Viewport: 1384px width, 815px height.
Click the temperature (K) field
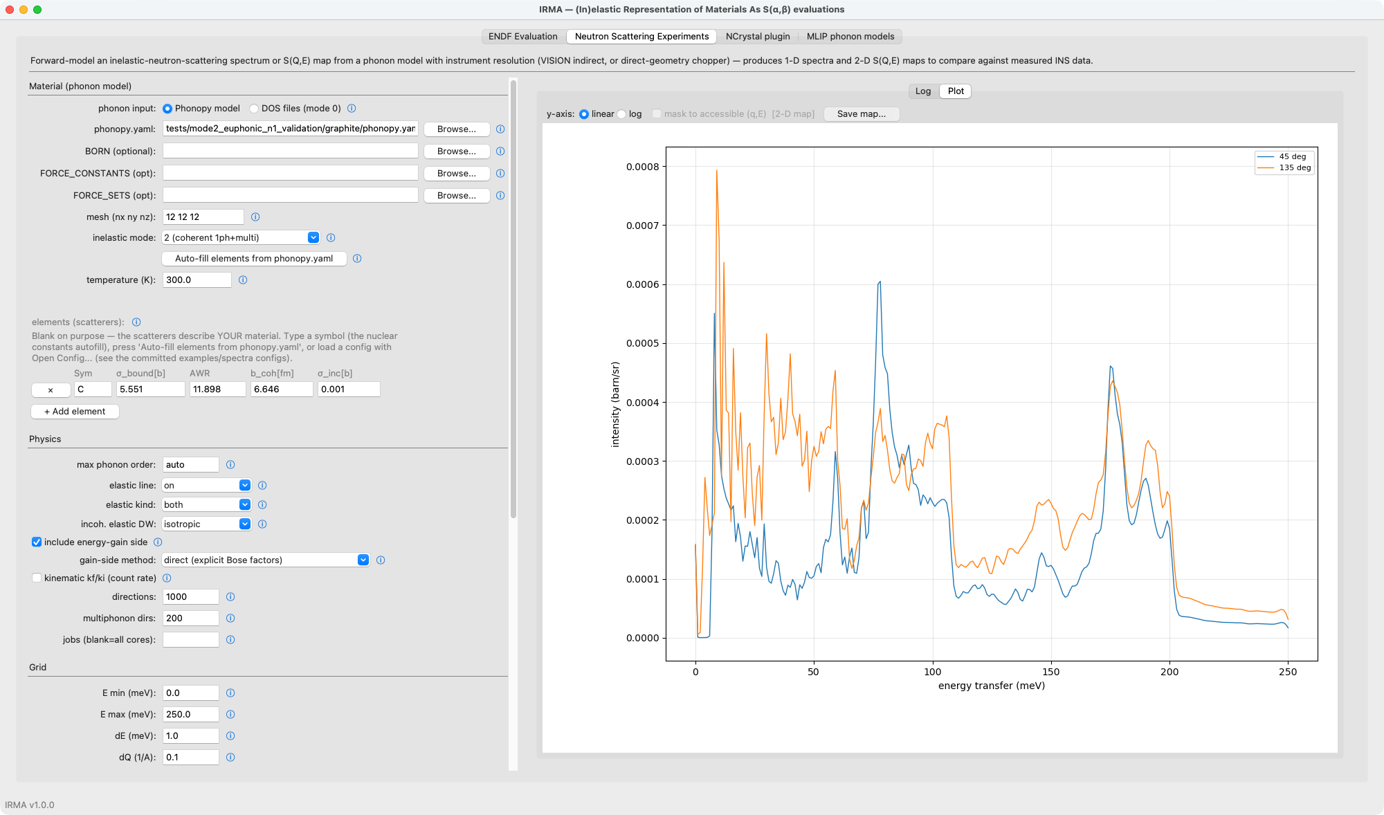[197, 280]
